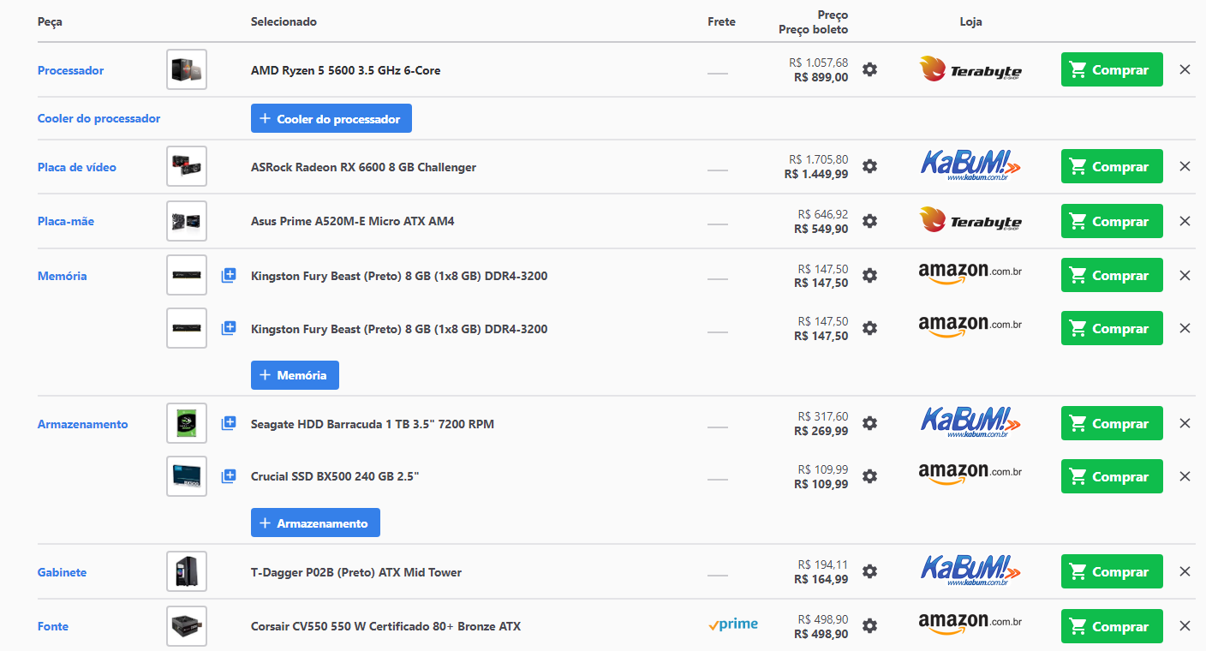1206x651 pixels.
Task: Click the Placa-mãe category link
Action: pos(66,221)
